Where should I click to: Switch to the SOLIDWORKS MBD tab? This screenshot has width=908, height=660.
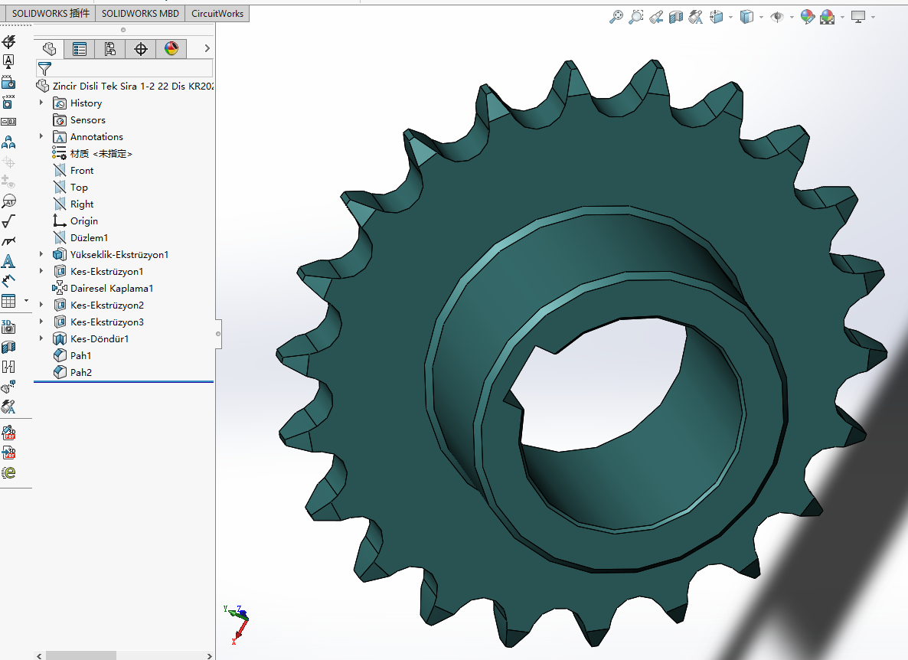point(140,14)
